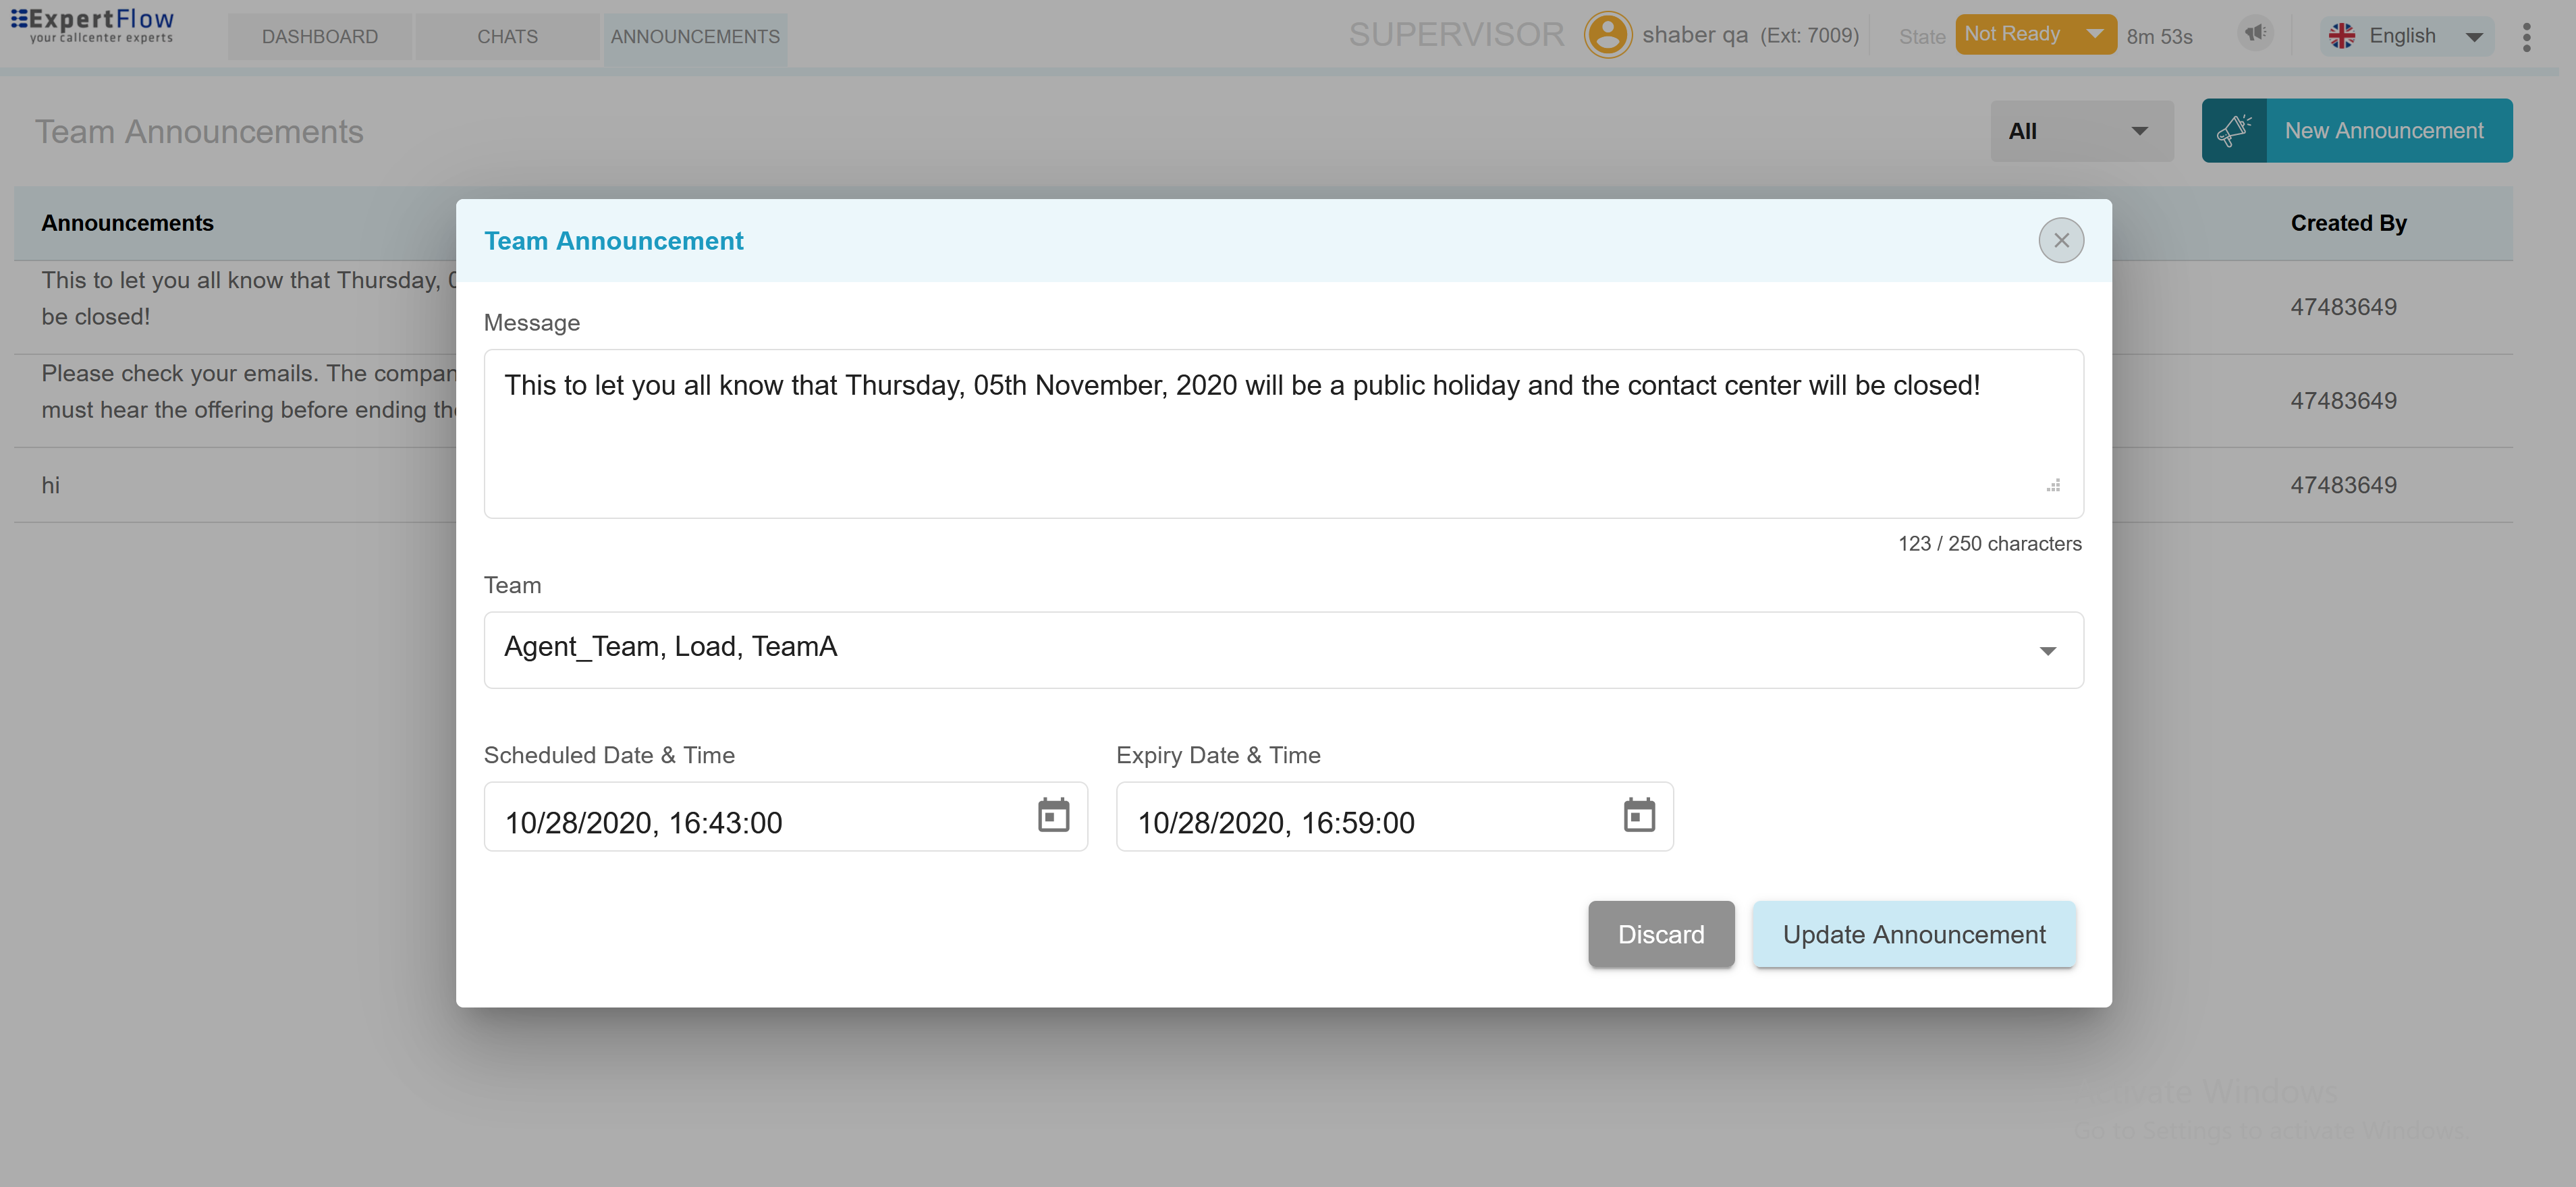Screen dimensions: 2576x1187
Task: Click the Discard button
Action: pyautogui.click(x=1661, y=934)
